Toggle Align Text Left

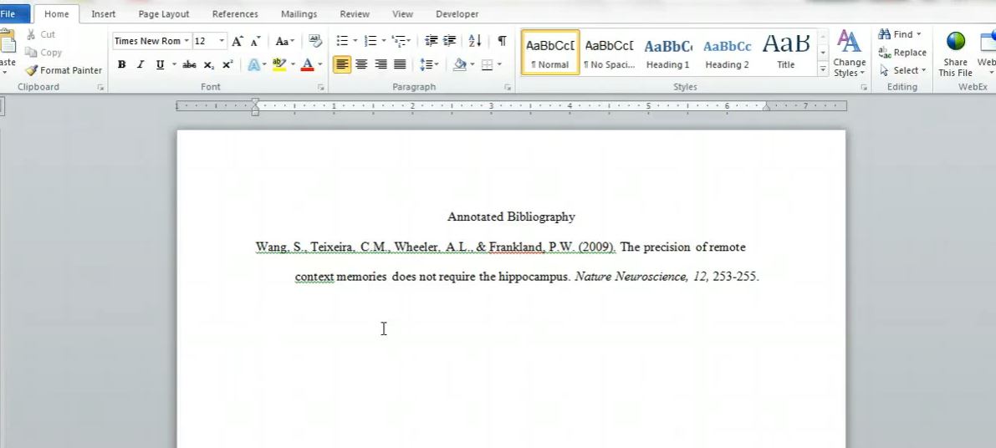click(342, 64)
